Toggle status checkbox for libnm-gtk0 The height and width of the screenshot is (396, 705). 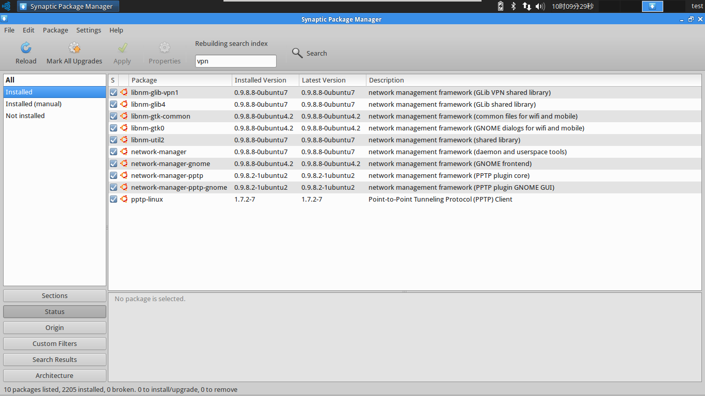tap(114, 128)
